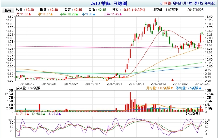Click the 【KD指標】 indicator label

[192, 114]
